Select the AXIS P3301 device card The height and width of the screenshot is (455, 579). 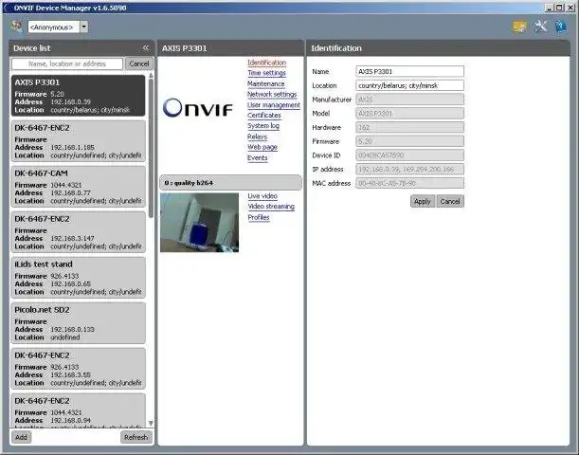78,96
